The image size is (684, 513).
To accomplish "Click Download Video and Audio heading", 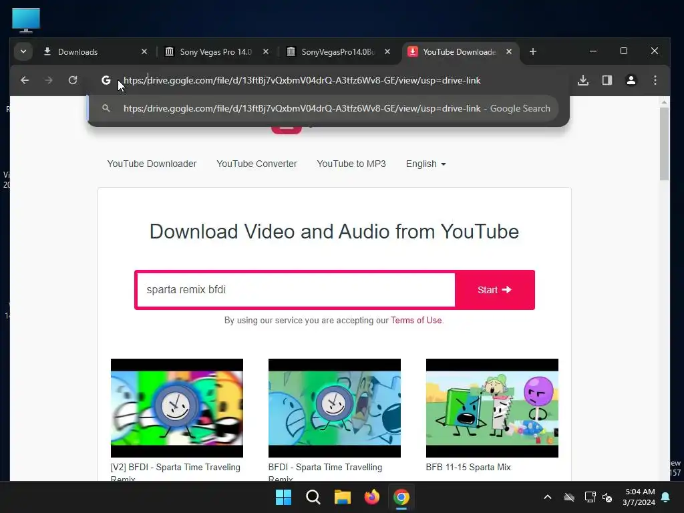I will [x=334, y=231].
